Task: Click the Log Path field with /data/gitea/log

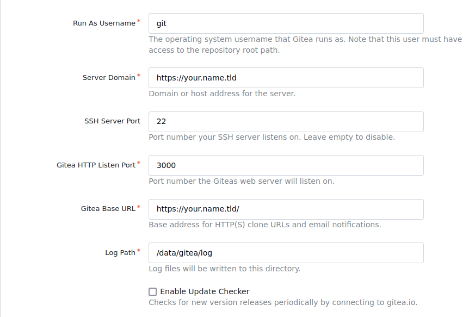Action: pos(286,253)
